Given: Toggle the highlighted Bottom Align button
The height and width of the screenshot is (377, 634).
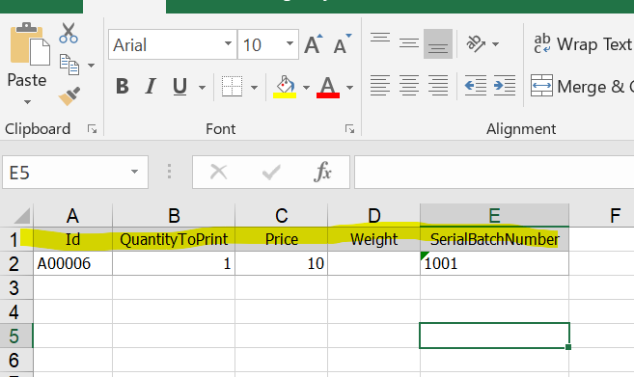Looking at the screenshot, I should pos(438,43).
